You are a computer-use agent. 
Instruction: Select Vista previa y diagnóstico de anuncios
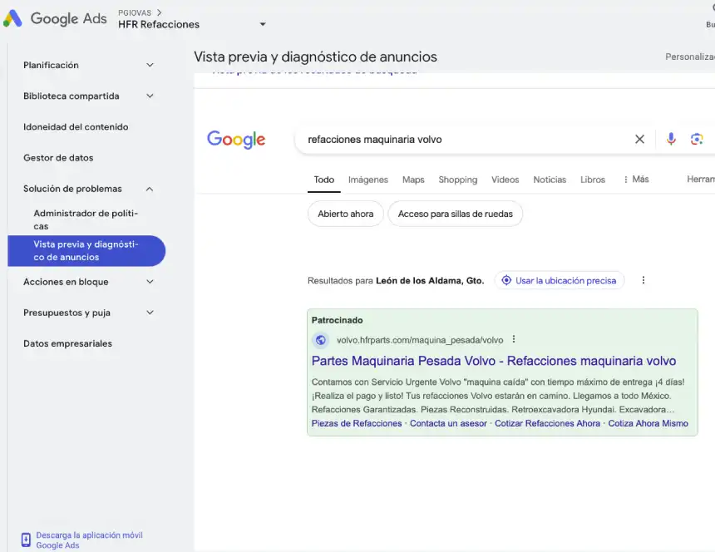pyautogui.click(x=86, y=251)
